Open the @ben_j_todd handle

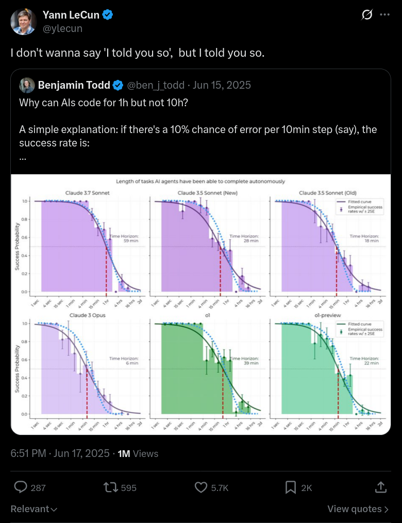pos(156,85)
